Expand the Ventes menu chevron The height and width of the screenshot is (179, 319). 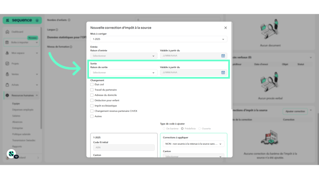point(37,74)
